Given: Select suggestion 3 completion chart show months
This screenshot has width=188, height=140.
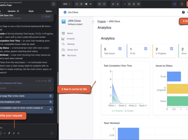Looking at the screenshot, I should point(27,109).
